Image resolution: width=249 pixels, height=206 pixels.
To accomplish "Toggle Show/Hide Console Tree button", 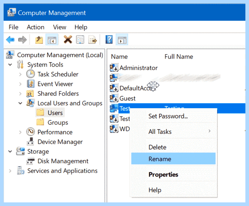I will (52, 40).
